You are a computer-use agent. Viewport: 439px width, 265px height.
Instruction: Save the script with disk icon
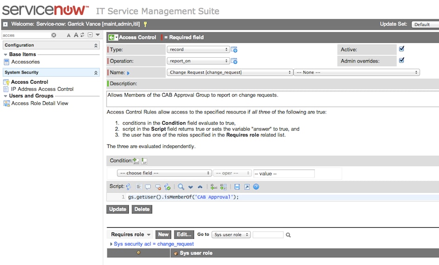pyautogui.click(x=237, y=186)
